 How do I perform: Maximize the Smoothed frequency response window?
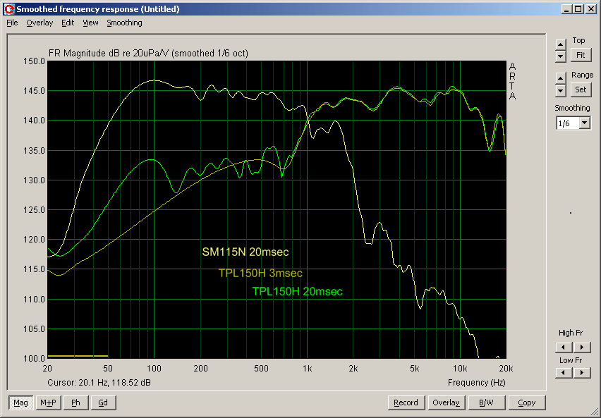578,9
